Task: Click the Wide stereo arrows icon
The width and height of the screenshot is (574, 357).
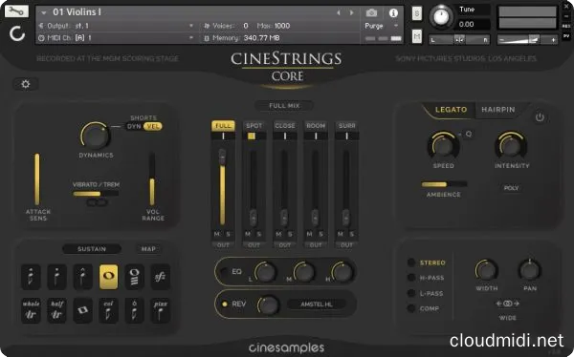Action: coord(507,304)
